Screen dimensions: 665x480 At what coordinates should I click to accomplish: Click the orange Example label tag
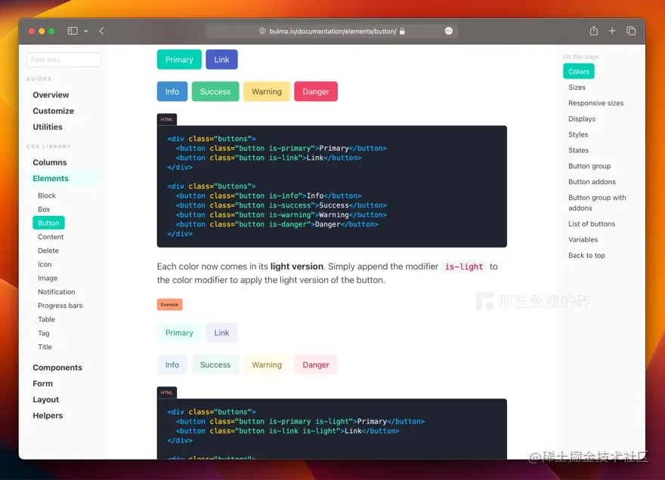[169, 305]
